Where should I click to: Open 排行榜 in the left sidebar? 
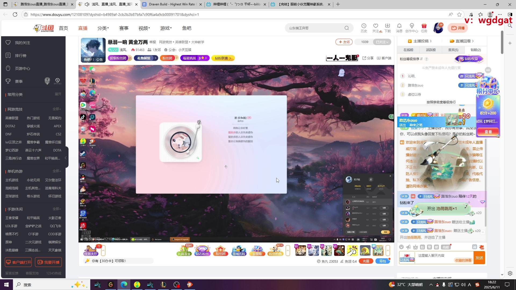click(16, 56)
